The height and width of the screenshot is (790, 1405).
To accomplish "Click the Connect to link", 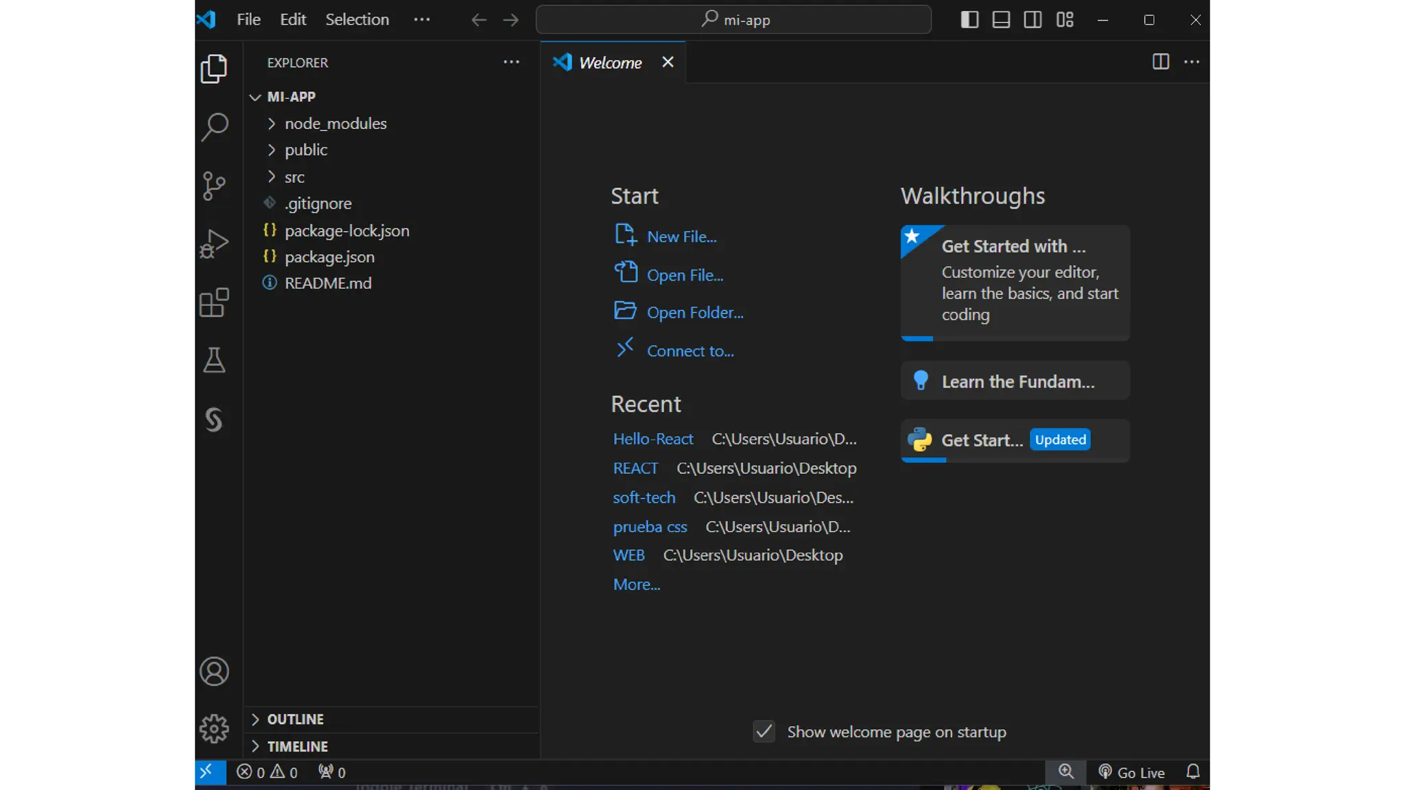I will pos(674,350).
